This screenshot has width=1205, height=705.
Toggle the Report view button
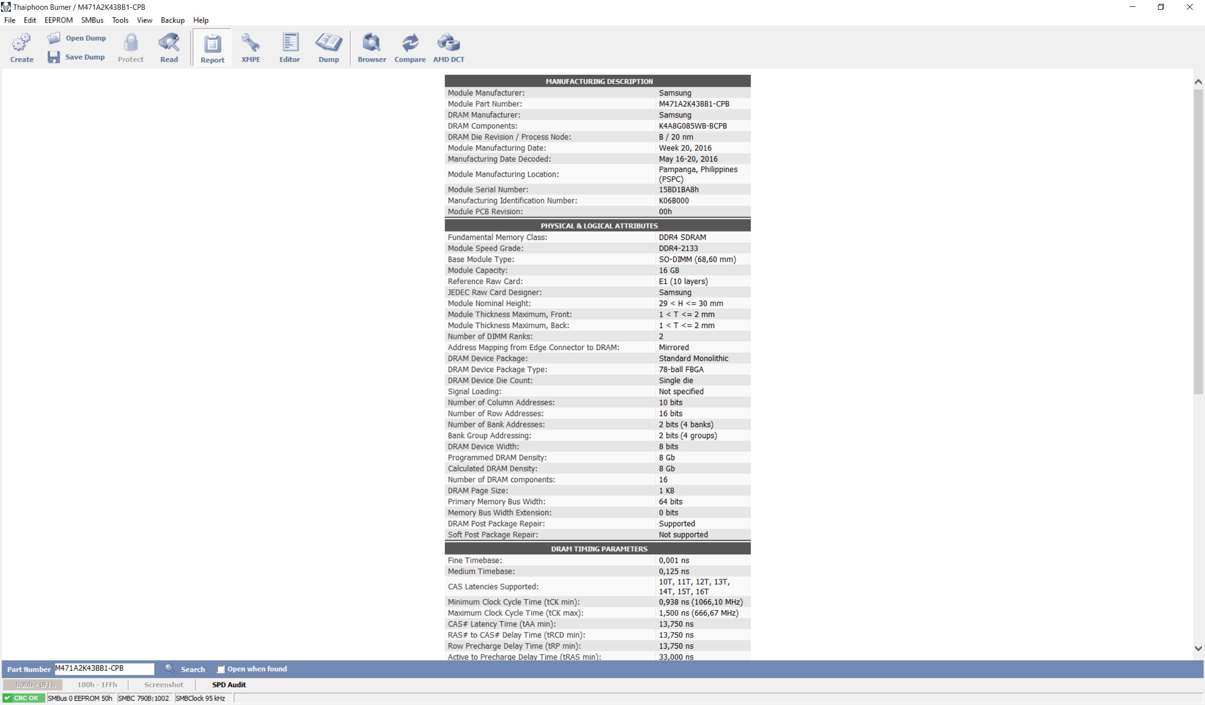[212, 47]
